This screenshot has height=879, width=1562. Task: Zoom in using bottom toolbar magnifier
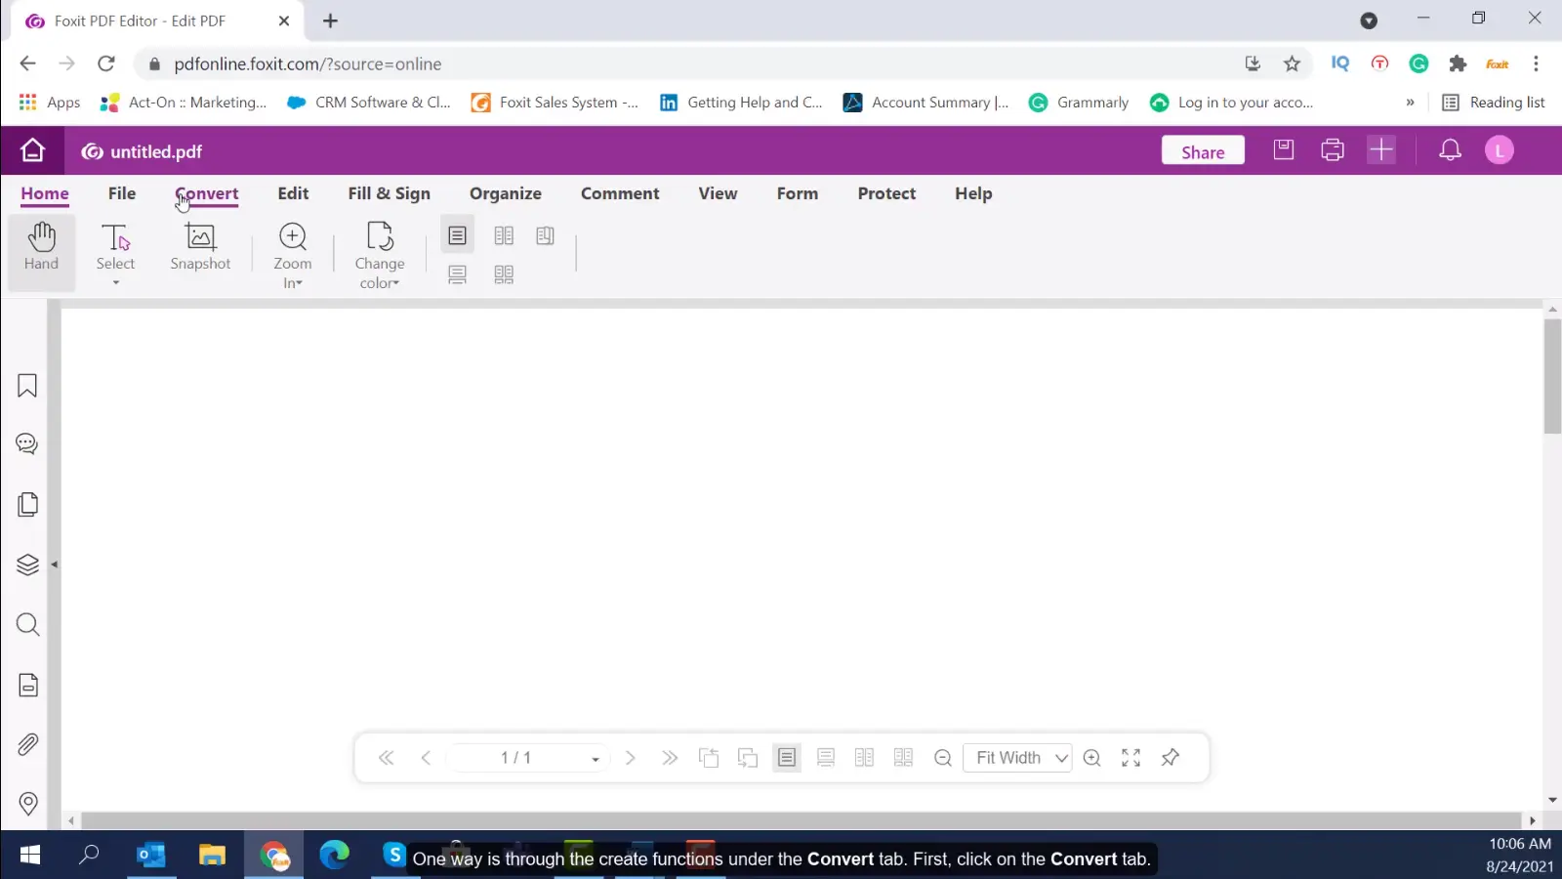pos(1092,758)
